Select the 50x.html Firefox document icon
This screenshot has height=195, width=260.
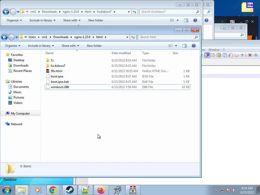tap(48, 71)
